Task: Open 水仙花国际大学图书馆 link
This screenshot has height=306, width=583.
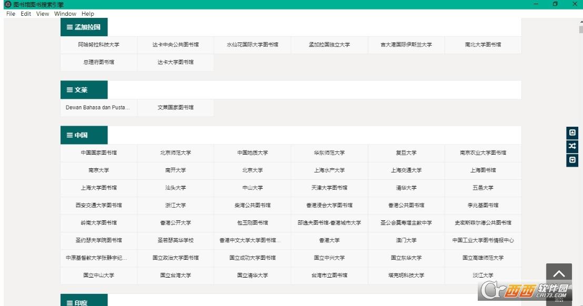Action: 253,45
